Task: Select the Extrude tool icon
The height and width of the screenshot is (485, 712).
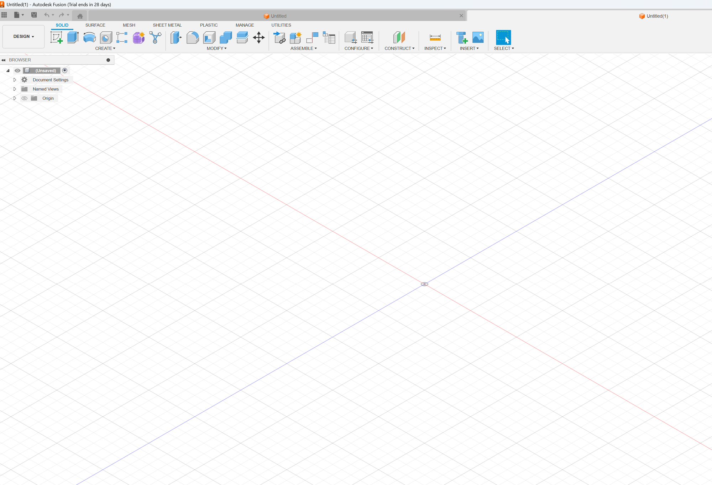Action: point(73,37)
